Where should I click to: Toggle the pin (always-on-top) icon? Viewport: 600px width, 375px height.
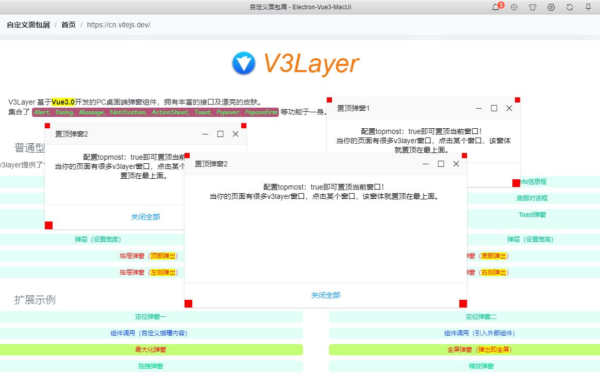588,7
